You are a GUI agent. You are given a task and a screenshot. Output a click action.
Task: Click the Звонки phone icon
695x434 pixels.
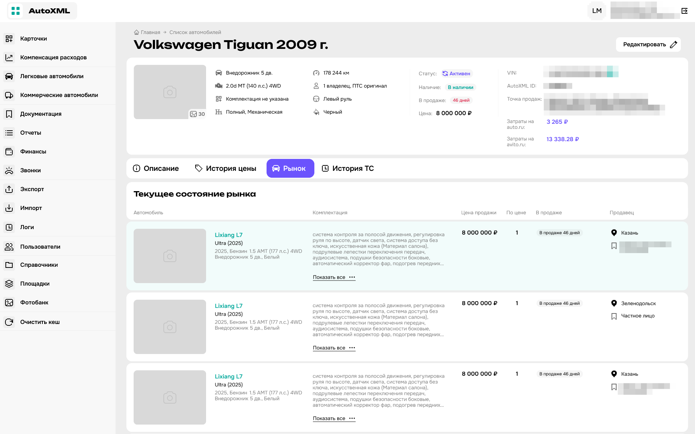[x=9, y=170]
